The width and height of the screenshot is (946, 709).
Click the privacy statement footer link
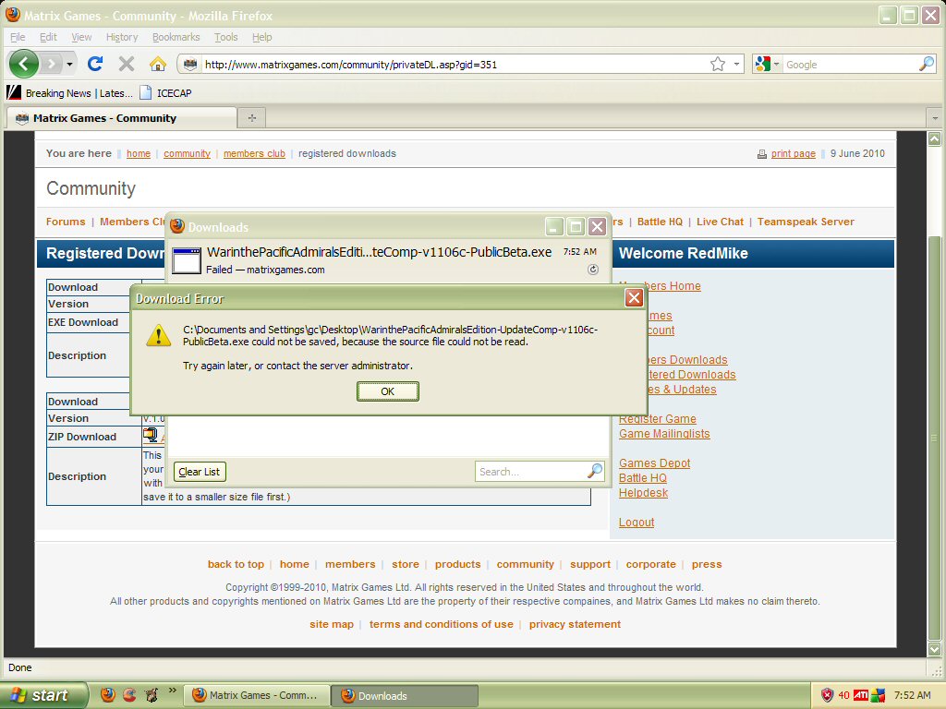click(575, 625)
